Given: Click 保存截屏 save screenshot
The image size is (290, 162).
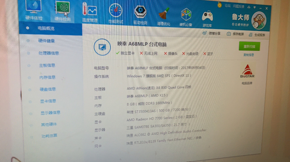Looking at the screenshot, I should pyautogui.click(x=235, y=34).
